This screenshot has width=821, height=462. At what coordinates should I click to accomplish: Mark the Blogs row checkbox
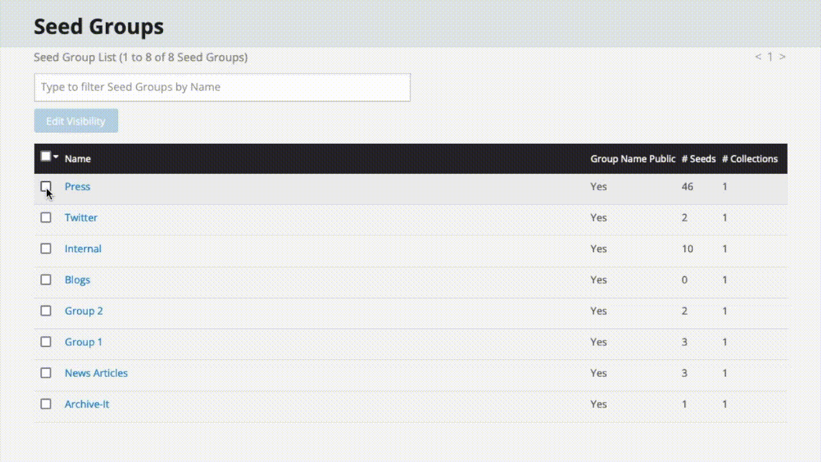46,280
